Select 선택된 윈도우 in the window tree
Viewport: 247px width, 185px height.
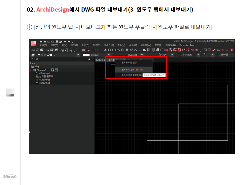46,77
